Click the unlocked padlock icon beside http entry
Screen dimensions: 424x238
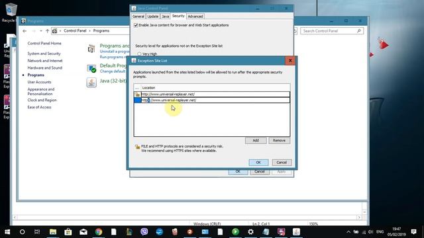[137, 94]
